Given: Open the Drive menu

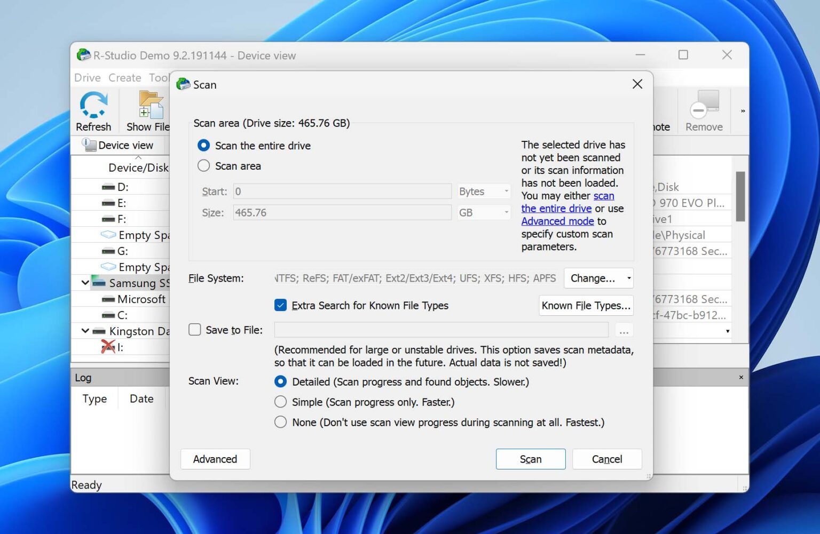Looking at the screenshot, I should (x=87, y=77).
